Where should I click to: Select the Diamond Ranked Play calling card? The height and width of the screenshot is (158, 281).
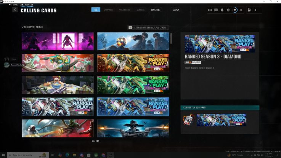(133, 107)
